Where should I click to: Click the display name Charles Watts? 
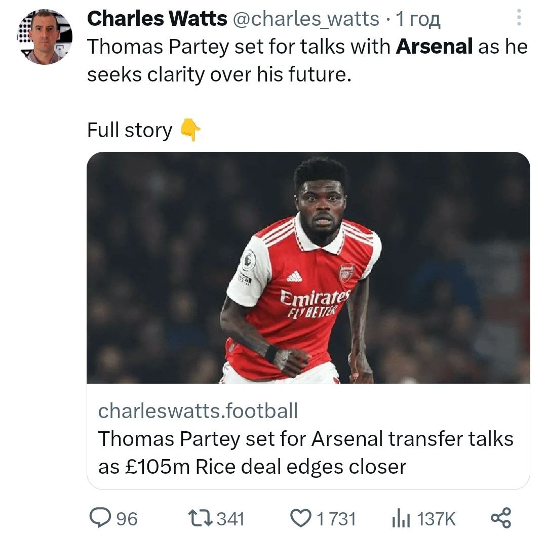click(157, 19)
